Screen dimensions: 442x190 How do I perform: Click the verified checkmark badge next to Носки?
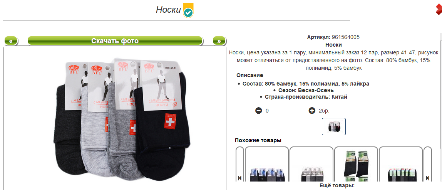tap(188, 10)
